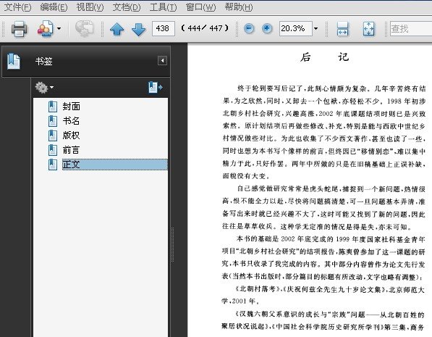Screen dimensions: 432x337
Task: Select the 前言 bookmark
Action: point(71,150)
